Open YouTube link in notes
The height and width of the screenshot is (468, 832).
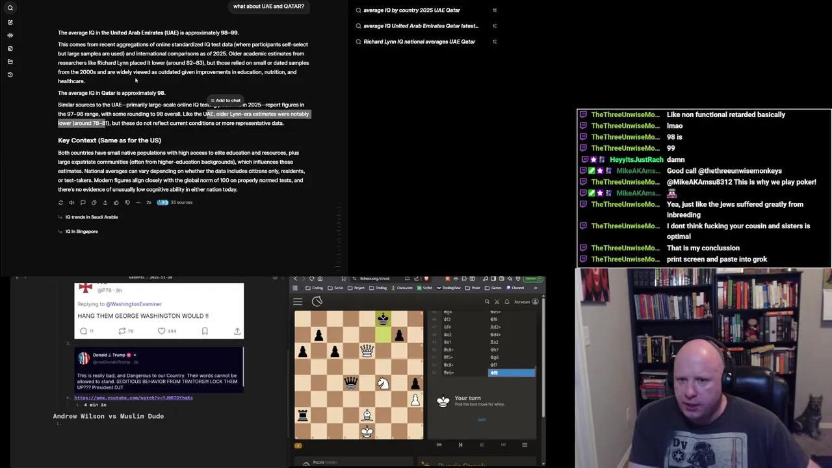(133, 398)
